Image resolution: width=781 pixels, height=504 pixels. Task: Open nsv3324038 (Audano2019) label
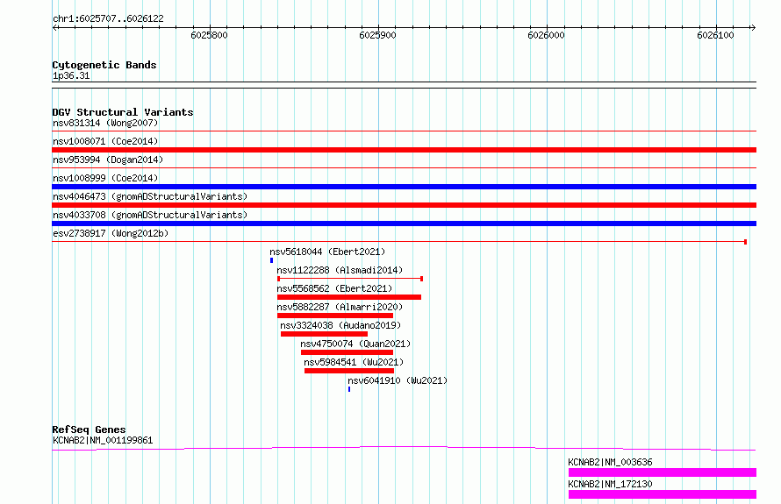tap(340, 325)
